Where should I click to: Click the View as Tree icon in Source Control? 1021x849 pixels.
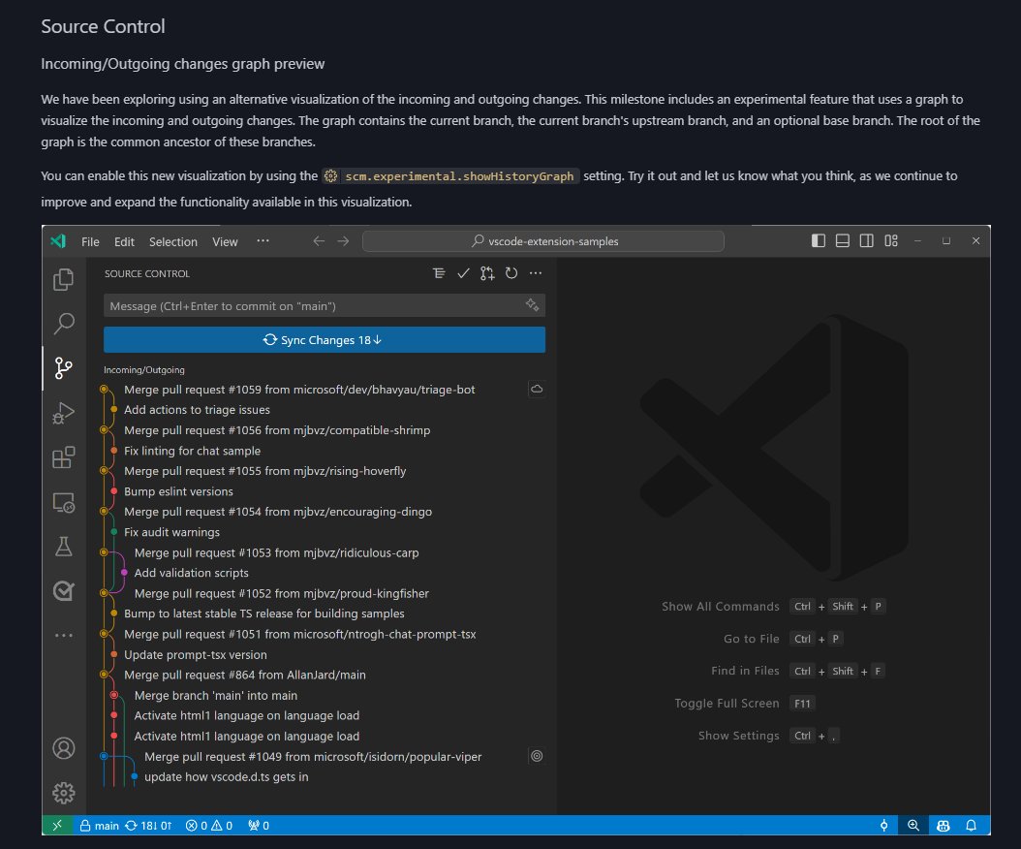click(x=439, y=273)
